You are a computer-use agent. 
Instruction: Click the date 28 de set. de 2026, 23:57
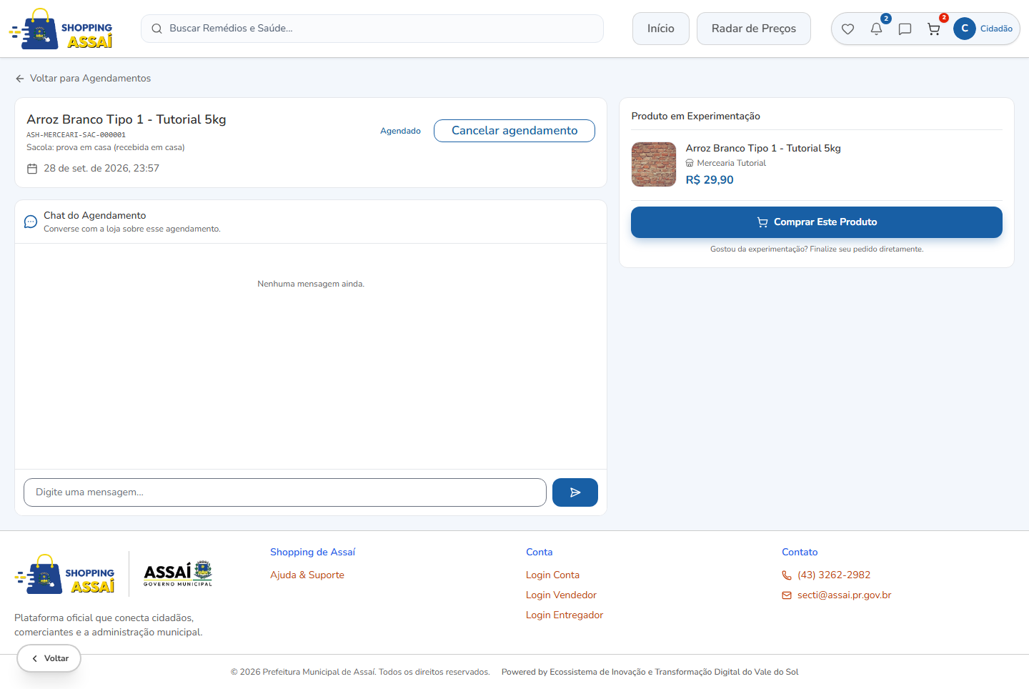click(101, 169)
